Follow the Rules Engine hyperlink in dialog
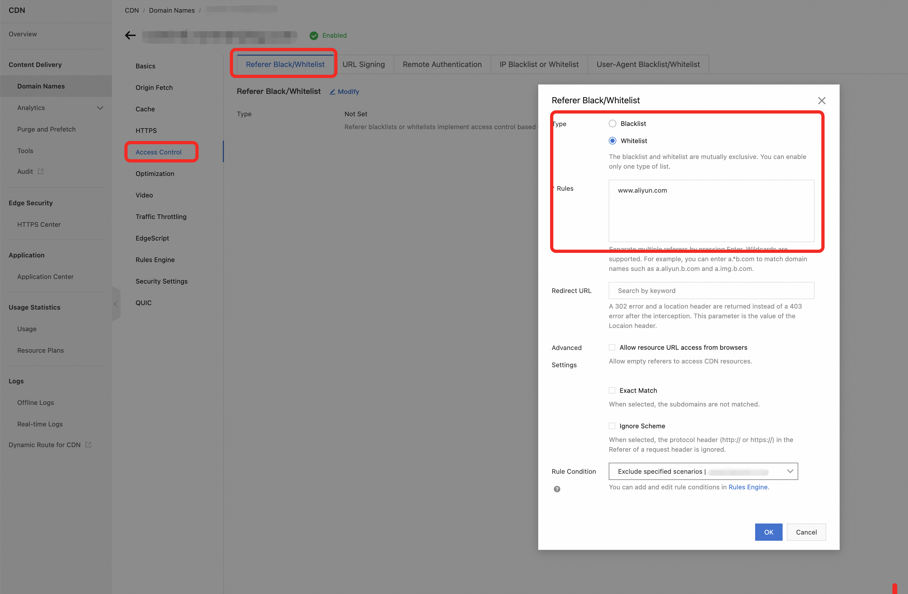The image size is (908, 594). 748,487
